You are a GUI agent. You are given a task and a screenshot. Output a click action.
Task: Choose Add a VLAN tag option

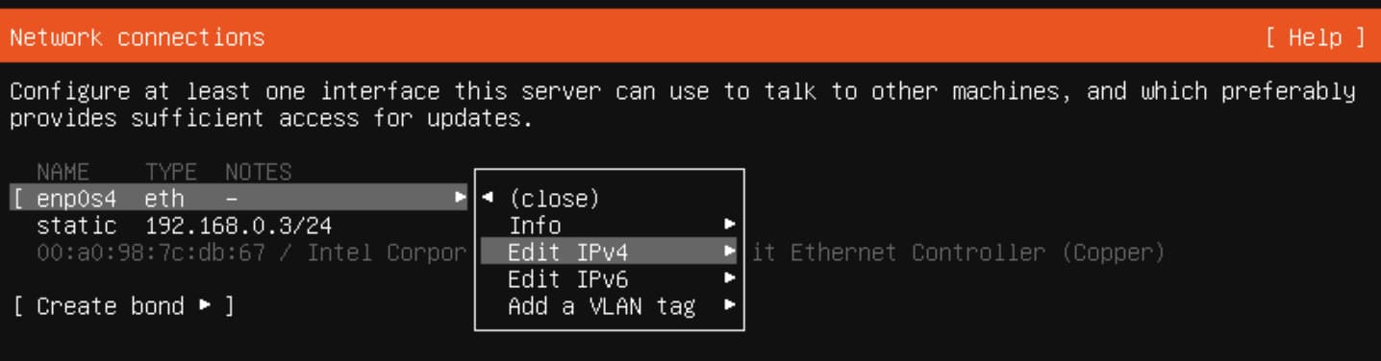608,307
